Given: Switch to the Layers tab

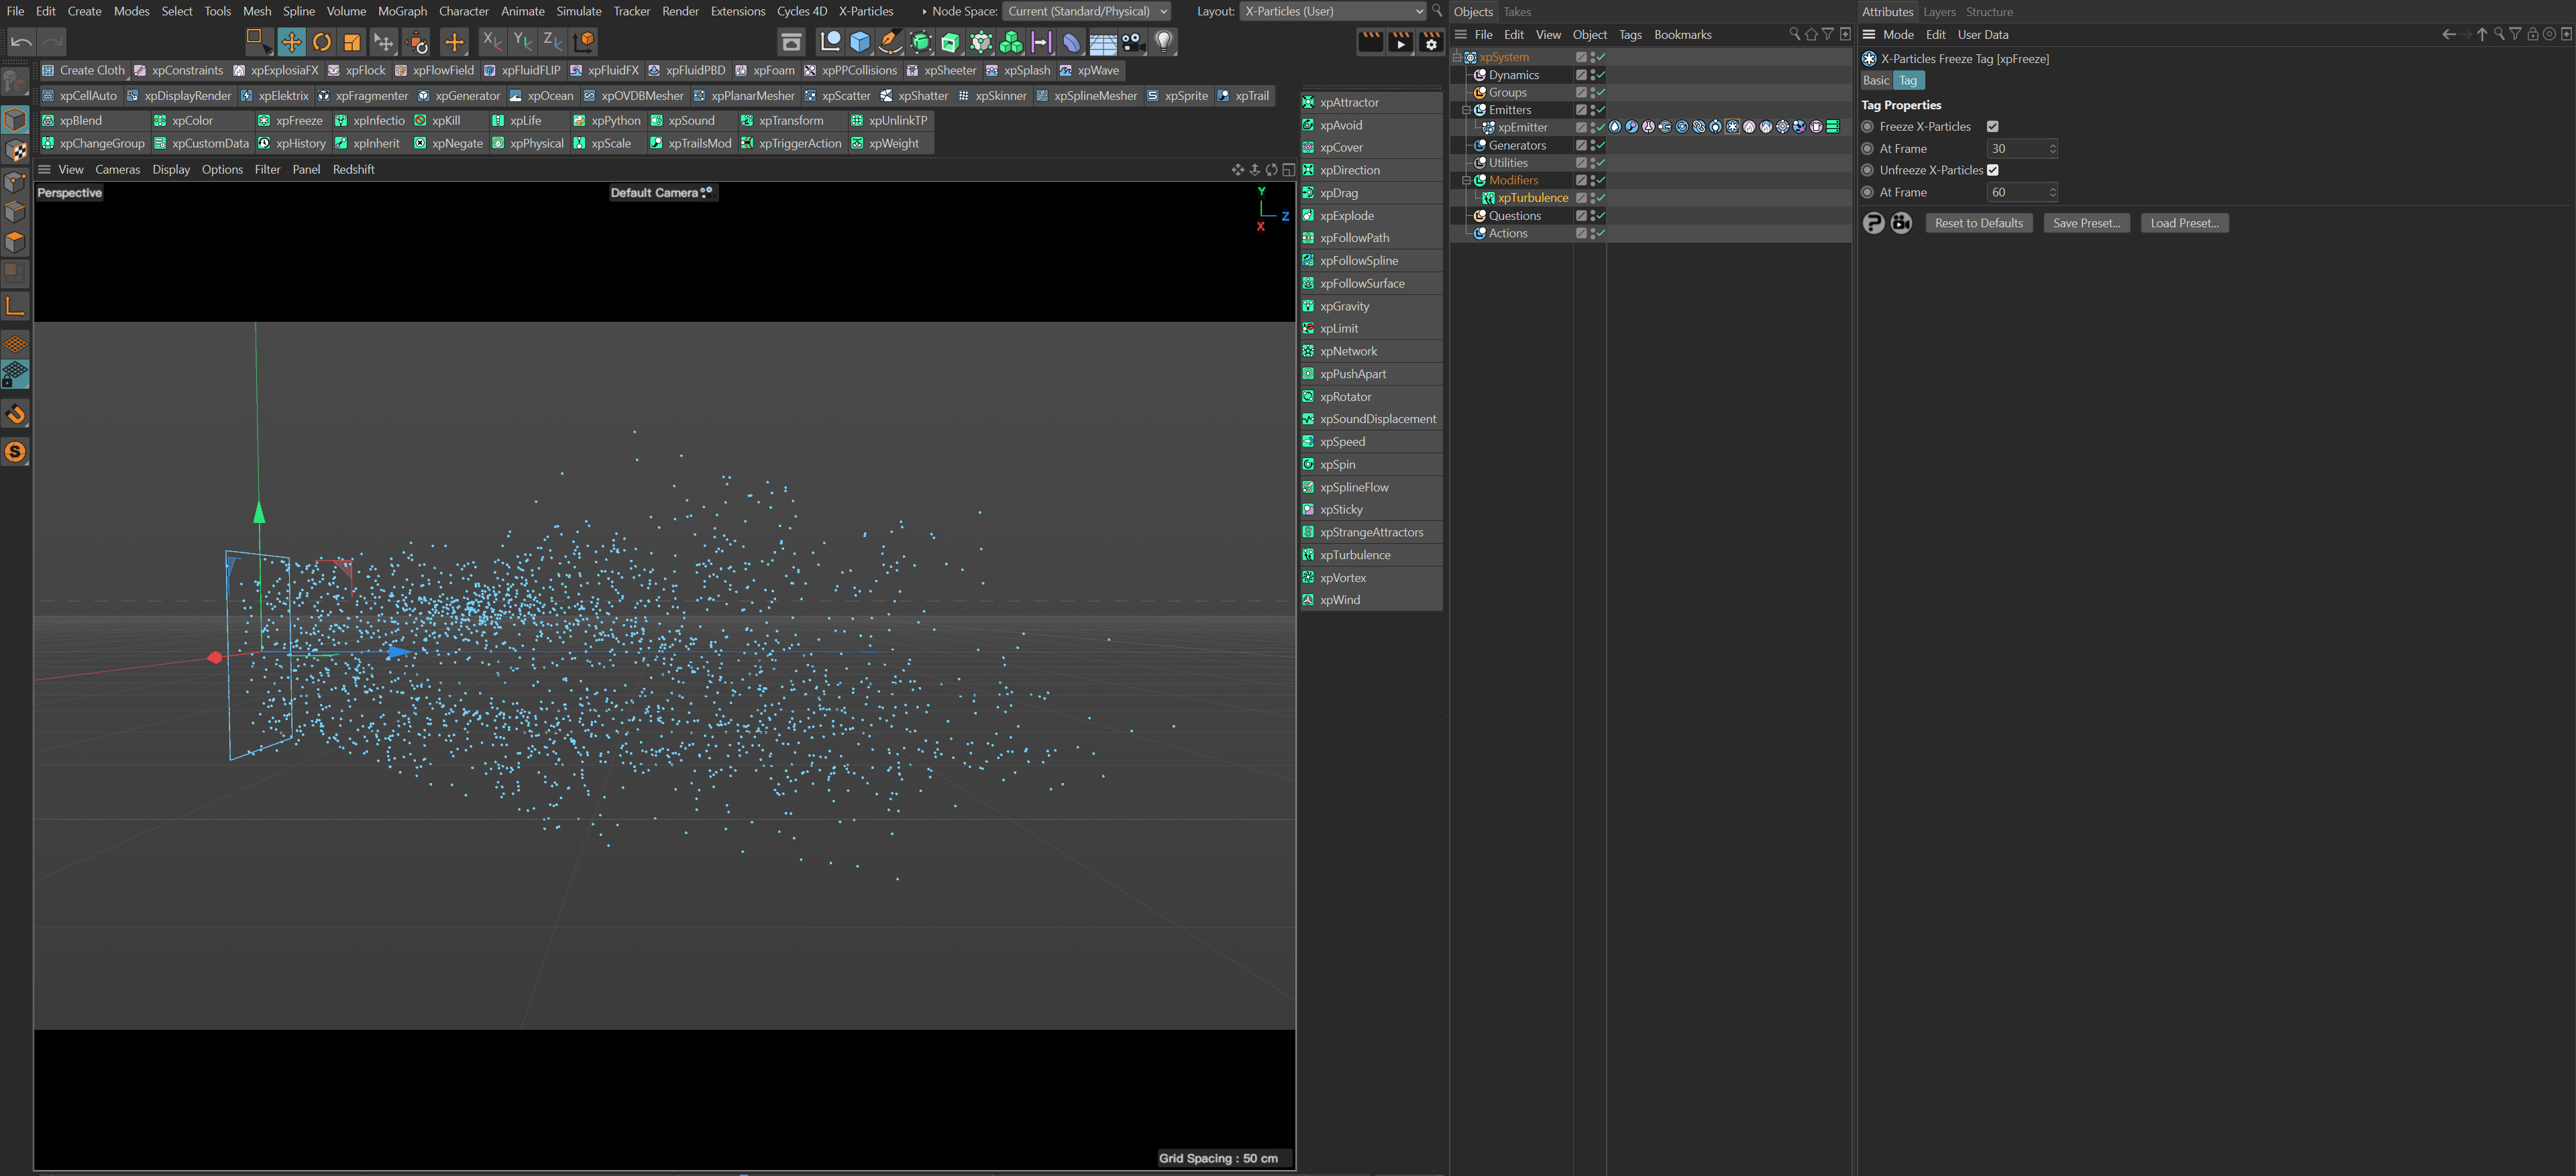Looking at the screenshot, I should click(x=1939, y=12).
